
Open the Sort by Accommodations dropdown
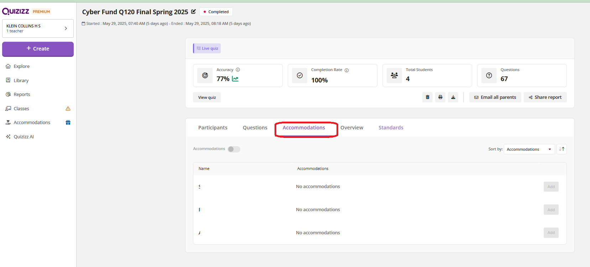529,149
